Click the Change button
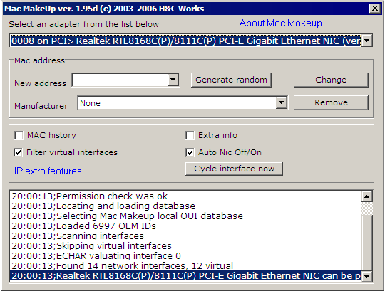This screenshot has height=291, width=385. click(331, 80)
